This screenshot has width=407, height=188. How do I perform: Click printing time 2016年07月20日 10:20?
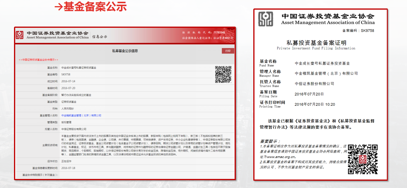click(315, 104)
